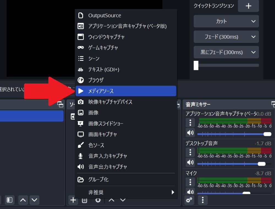Remove selected source with trash icon
The height and width of the screenshot is (209, 275).
[x=84, y=201]
